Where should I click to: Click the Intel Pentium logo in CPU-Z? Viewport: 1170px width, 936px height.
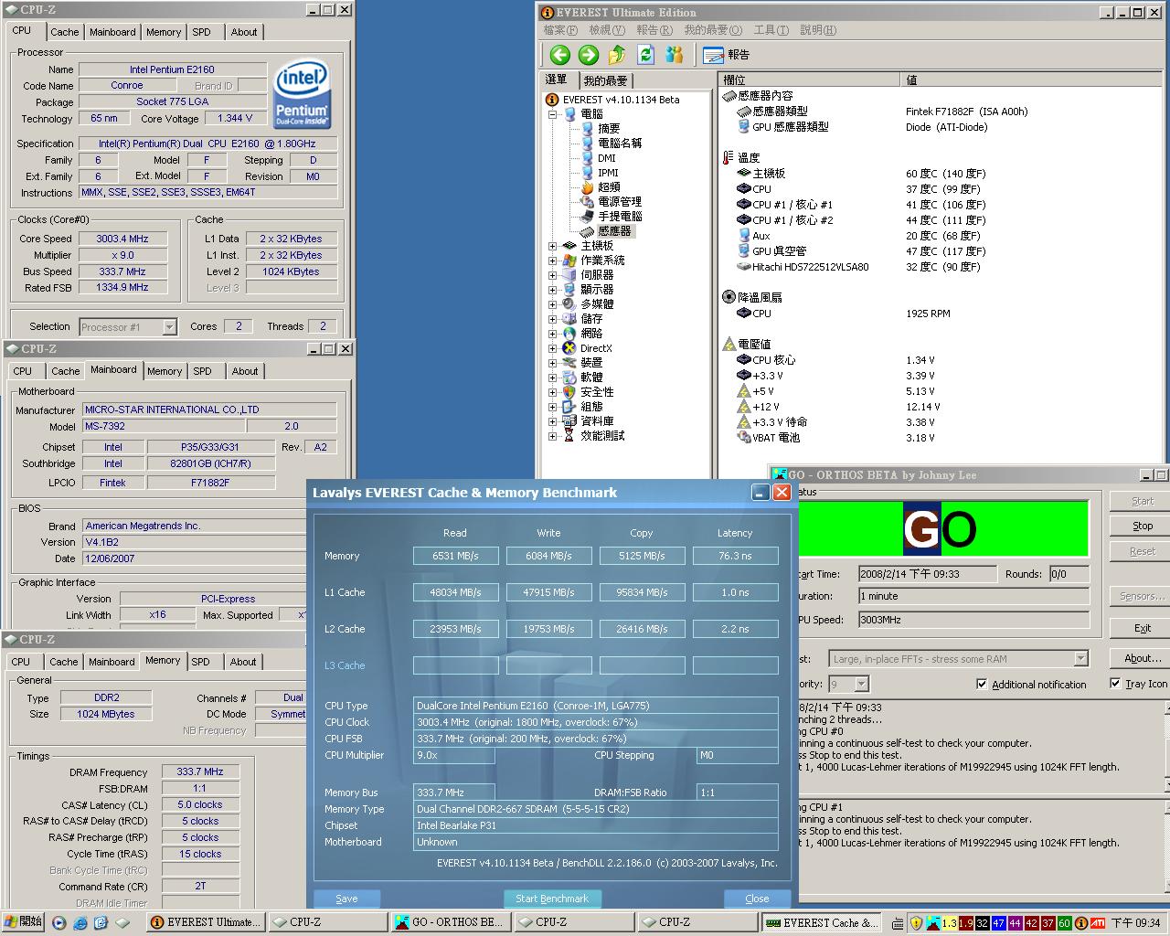point(303,95)
